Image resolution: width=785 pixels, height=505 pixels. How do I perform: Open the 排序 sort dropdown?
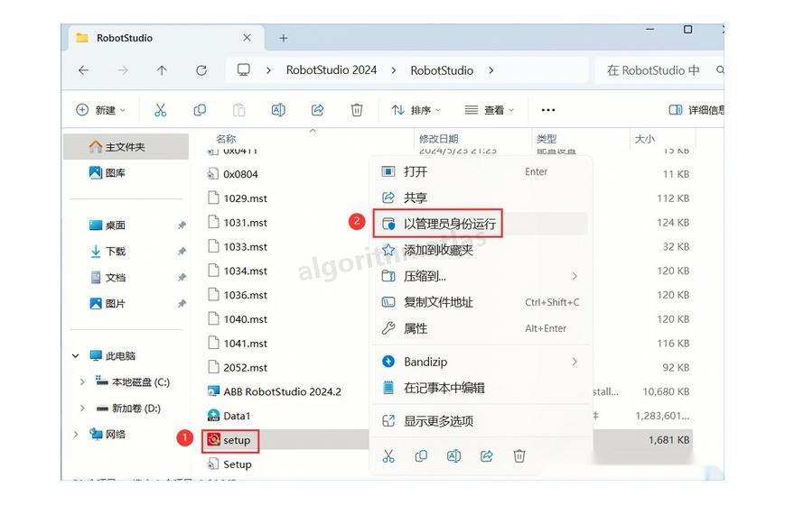pyautogui.click(x=416, y=110)
